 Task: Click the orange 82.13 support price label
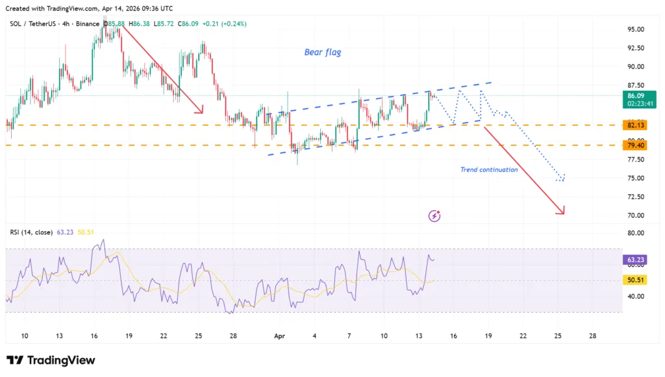click(x=634, y=124)
